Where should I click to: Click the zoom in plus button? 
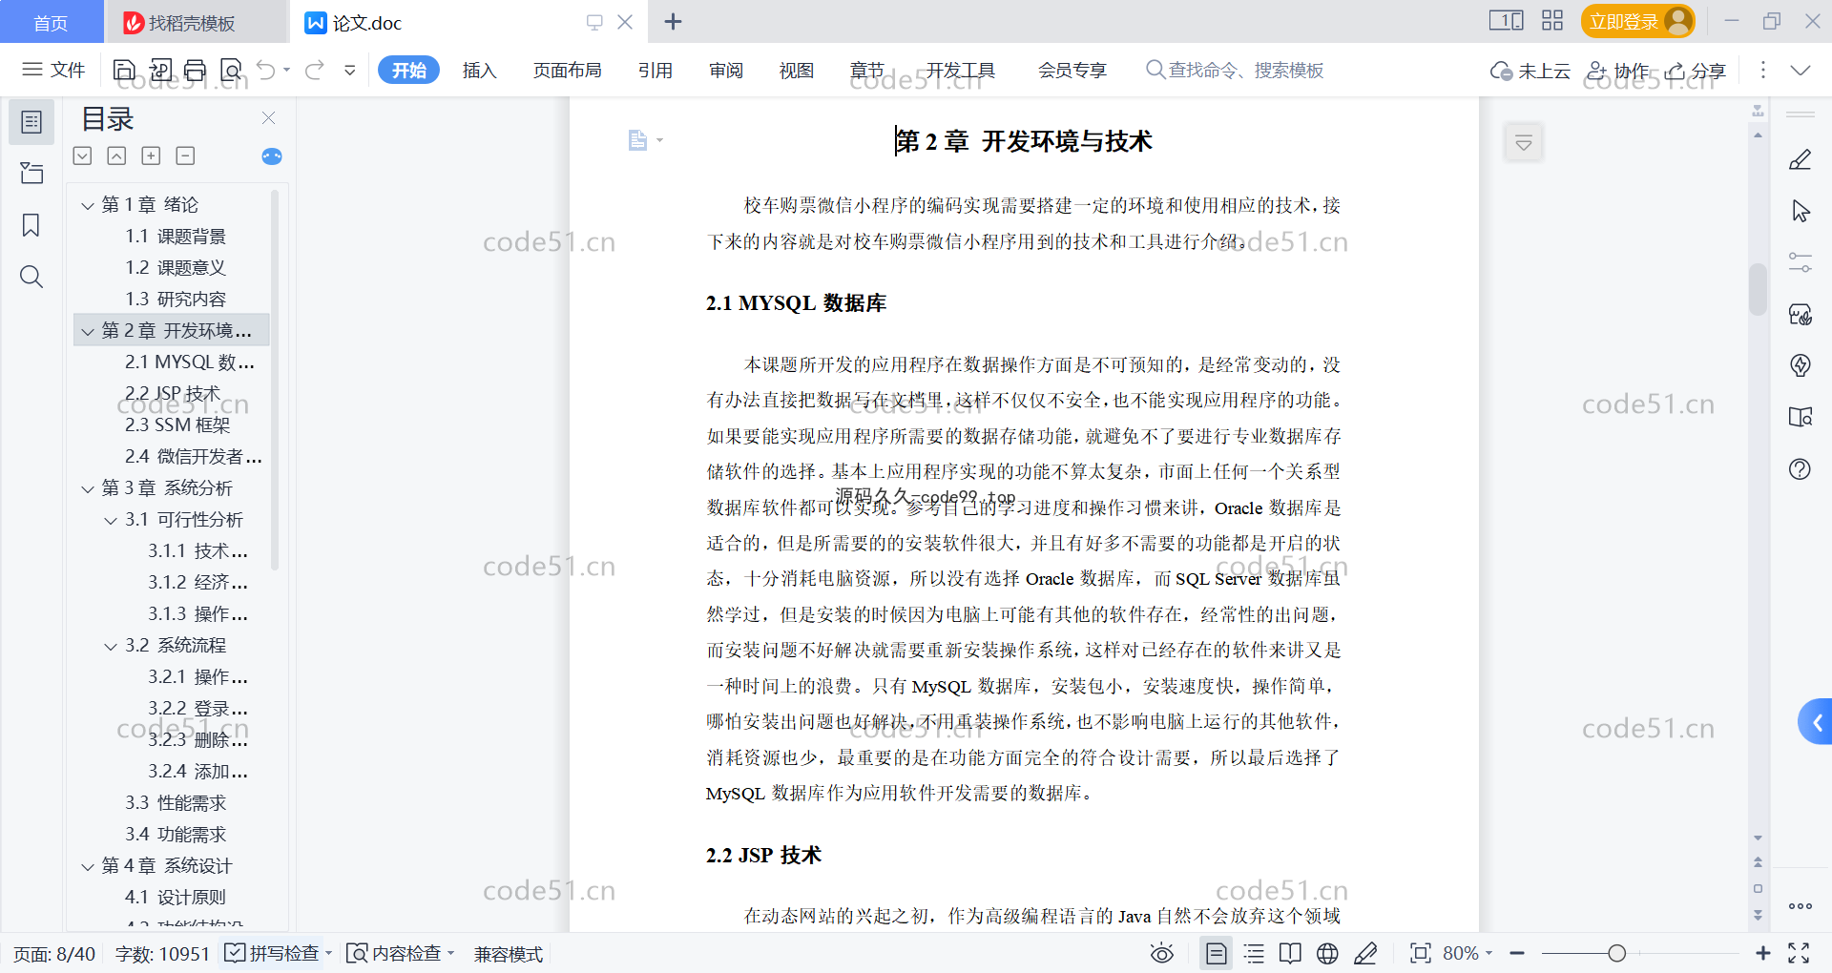click(x=1762, y=953)
